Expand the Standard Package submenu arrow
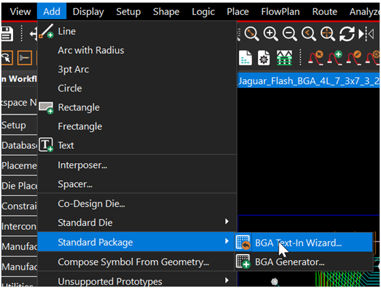This screenshot has height=288, width=381. pyautogui.click(x=227, y=241)
